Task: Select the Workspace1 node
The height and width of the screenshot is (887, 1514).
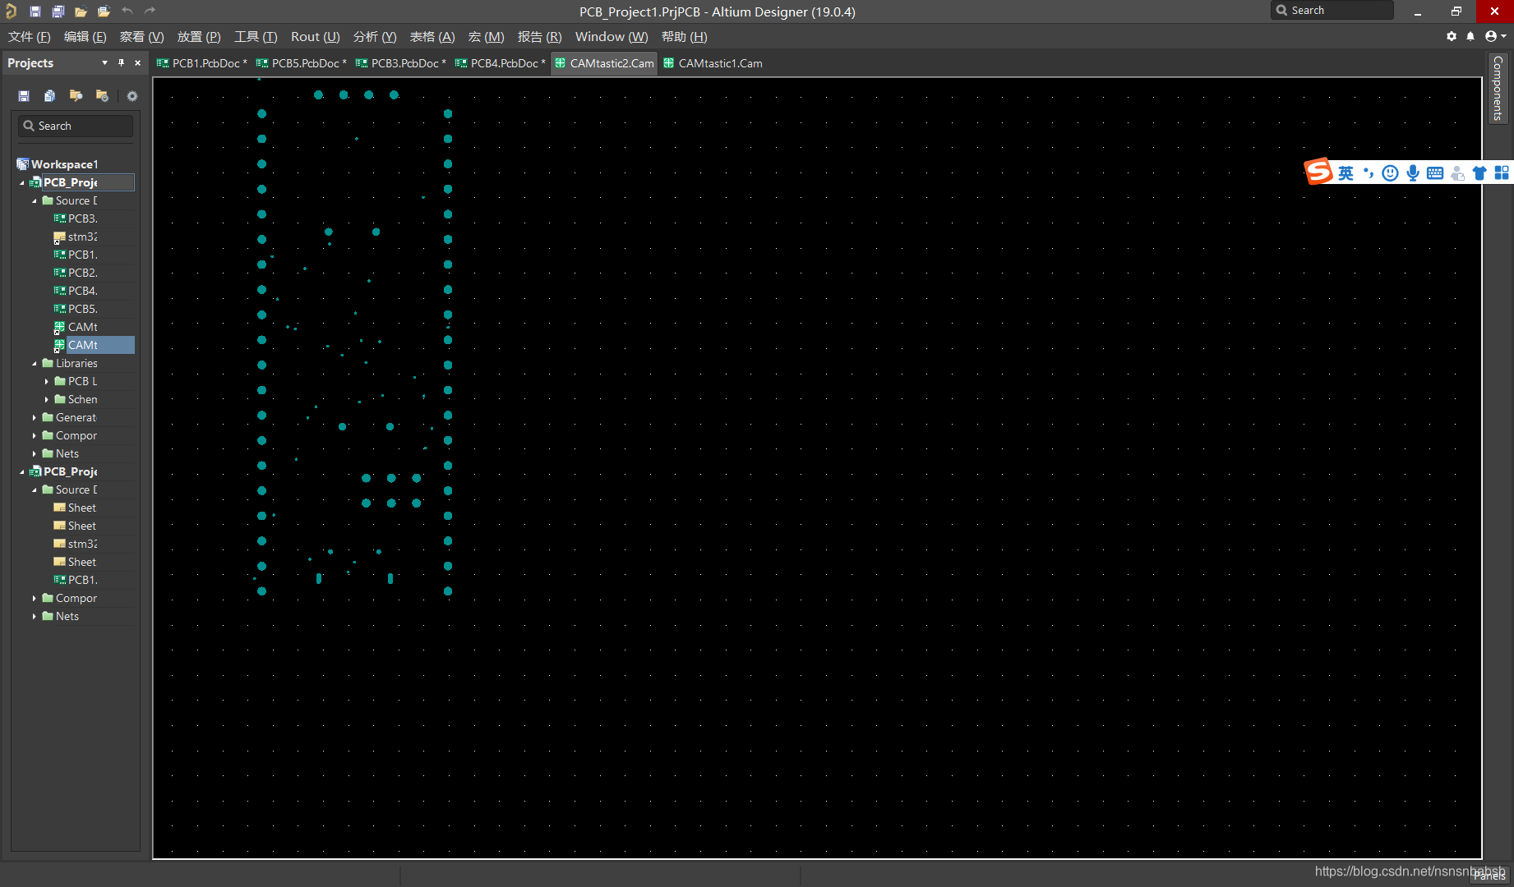Action: click(58, 164)
